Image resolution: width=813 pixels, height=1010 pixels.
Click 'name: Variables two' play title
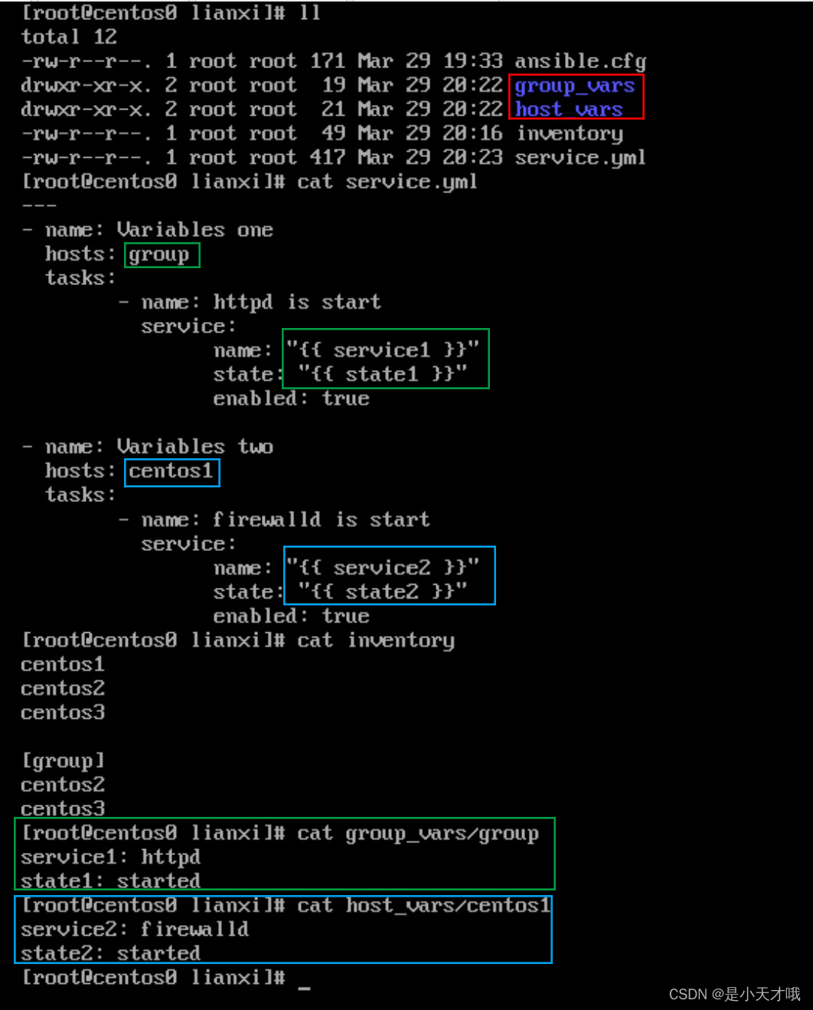click(158, 447)
